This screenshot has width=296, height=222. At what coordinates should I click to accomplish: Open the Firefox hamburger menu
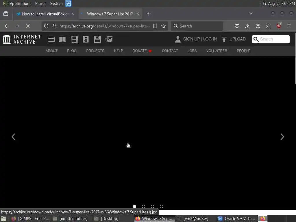(289, 26)
